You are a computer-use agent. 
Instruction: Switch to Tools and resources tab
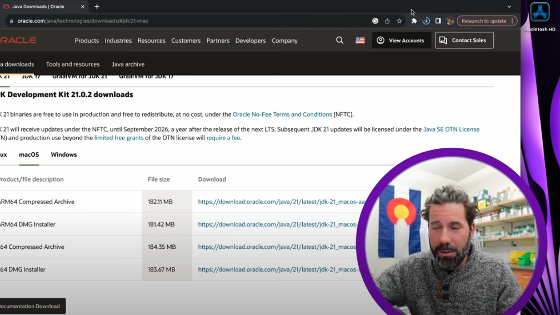point(72,64)
